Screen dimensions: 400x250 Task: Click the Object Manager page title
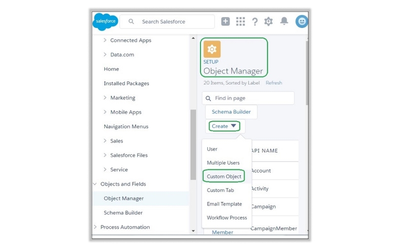click(x=233, y=70)
